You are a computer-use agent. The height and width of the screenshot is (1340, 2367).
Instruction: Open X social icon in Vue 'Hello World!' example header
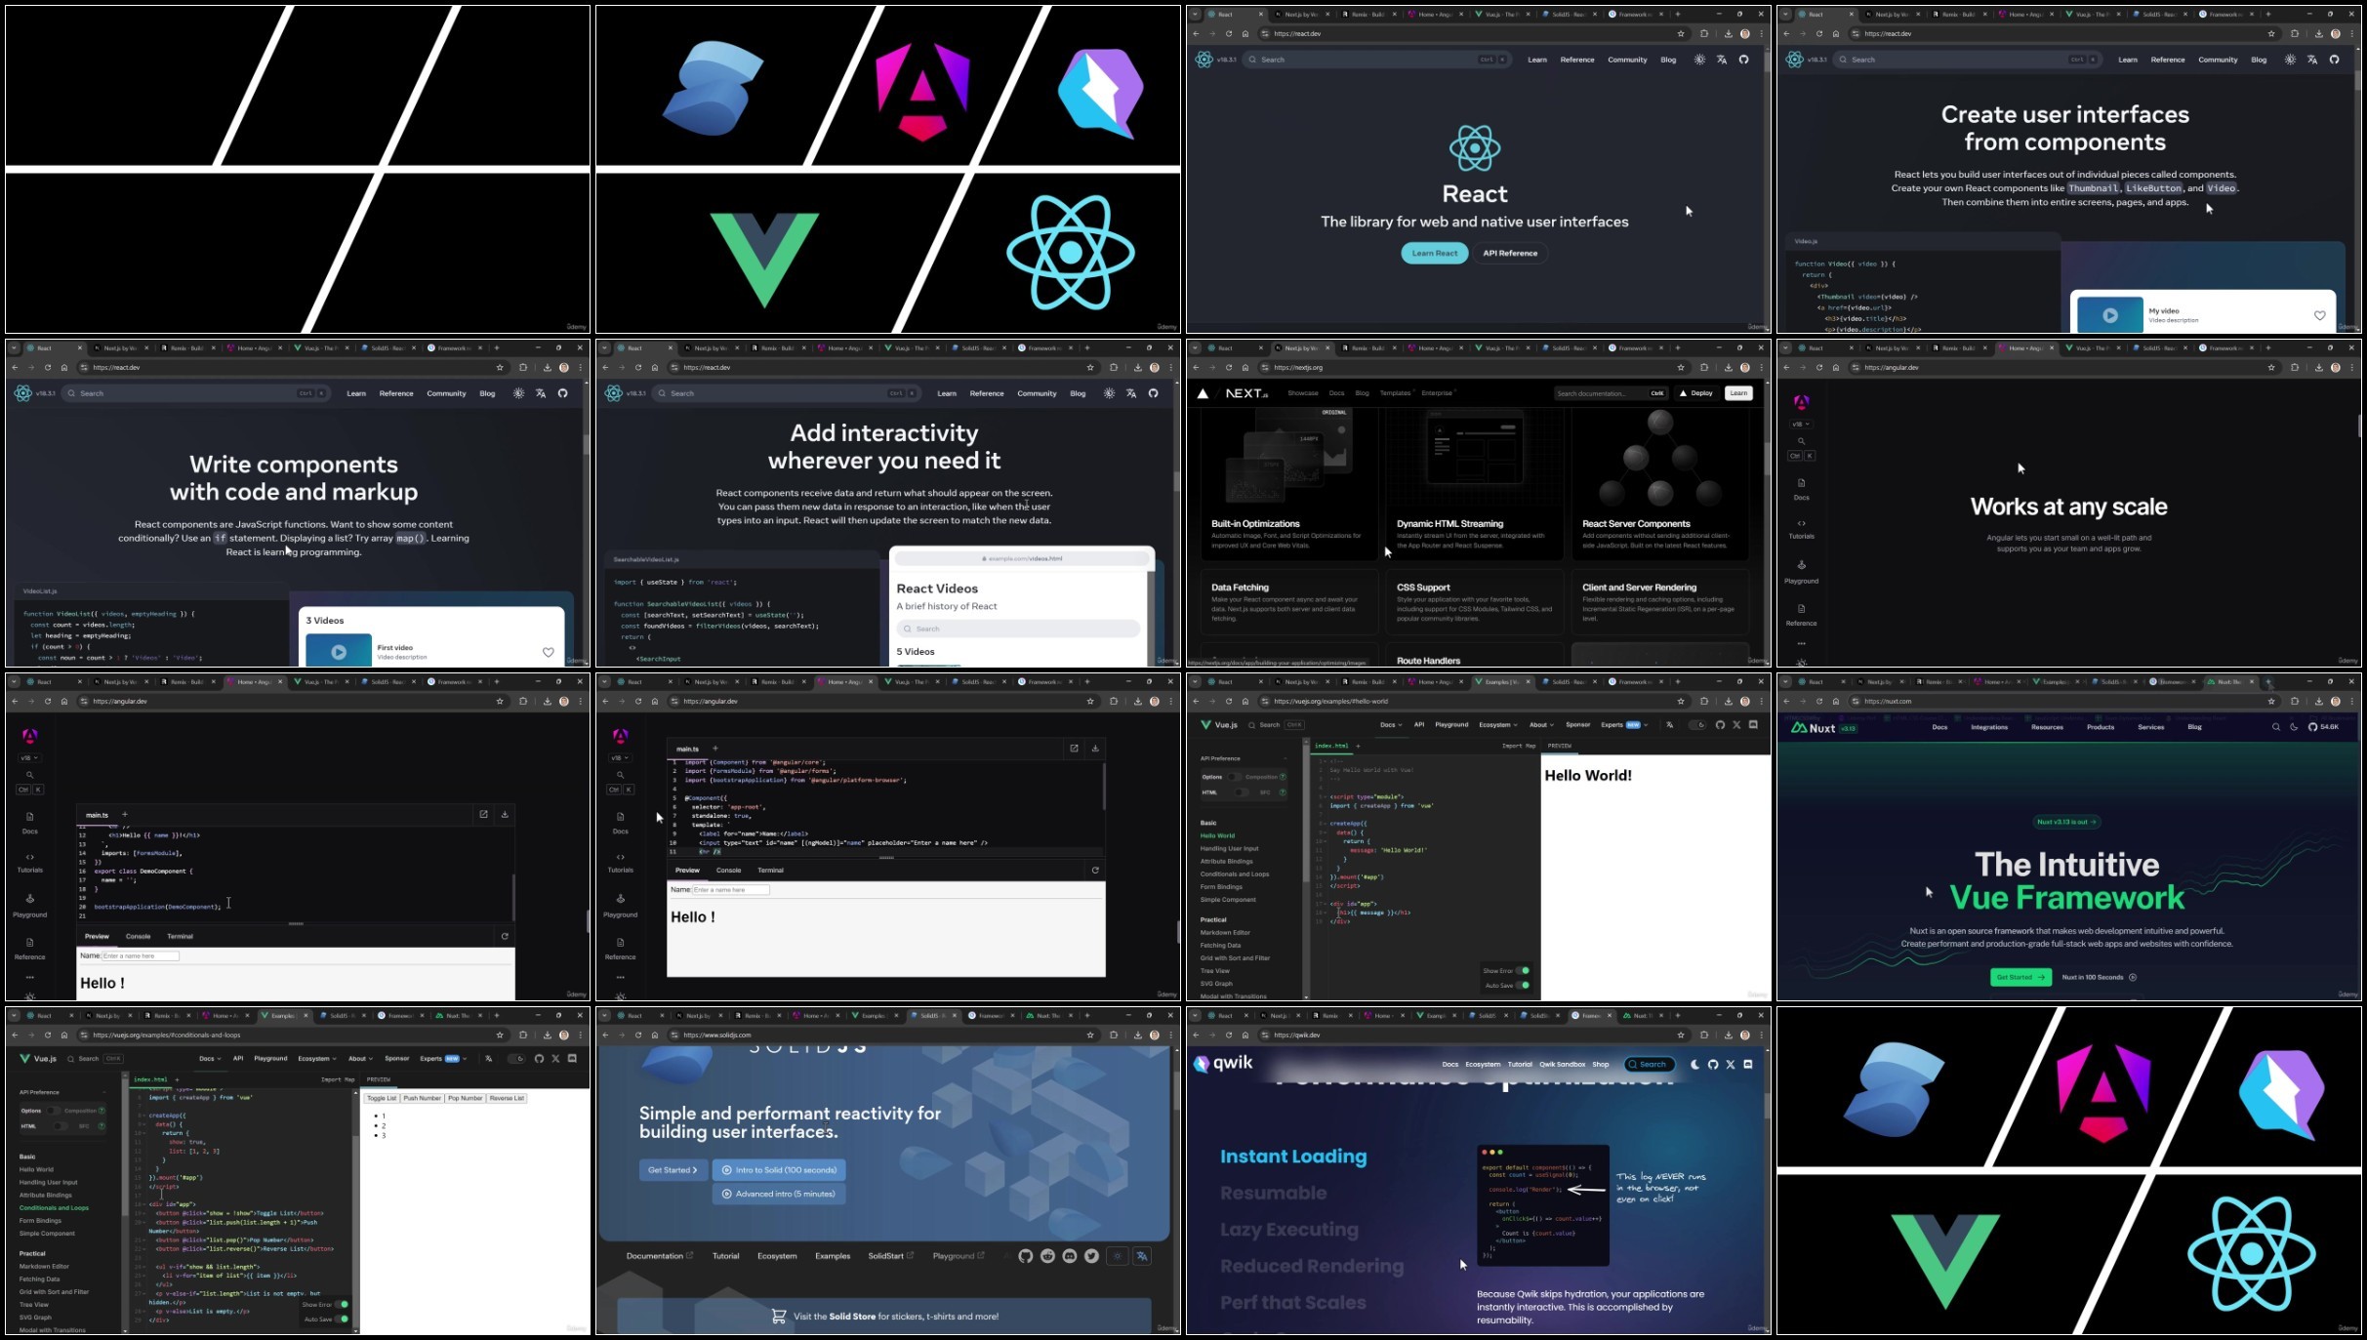[x=1736, y=725]
